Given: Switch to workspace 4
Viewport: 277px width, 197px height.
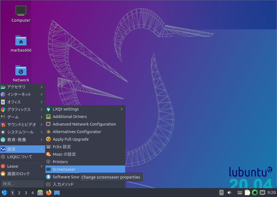Looking at the screenshot, I should 33,193.
